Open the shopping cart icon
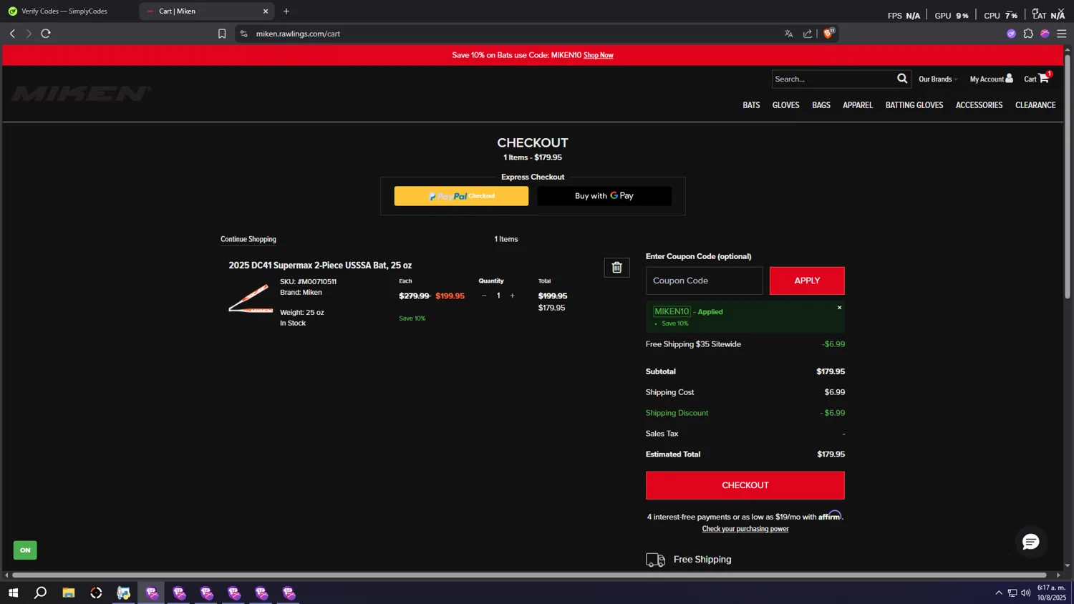 (x=1044, y=78)
